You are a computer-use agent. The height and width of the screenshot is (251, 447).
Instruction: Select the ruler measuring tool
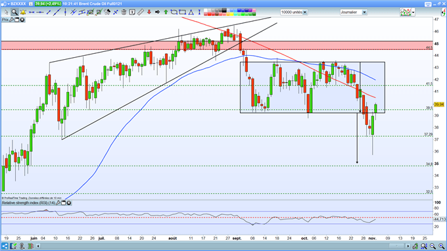click(x=141, y=12)
